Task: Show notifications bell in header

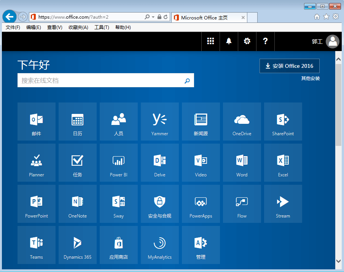Action: 229,41
